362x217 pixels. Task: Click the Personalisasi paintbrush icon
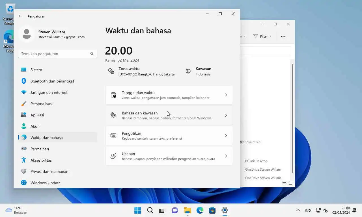coord(24,104)
